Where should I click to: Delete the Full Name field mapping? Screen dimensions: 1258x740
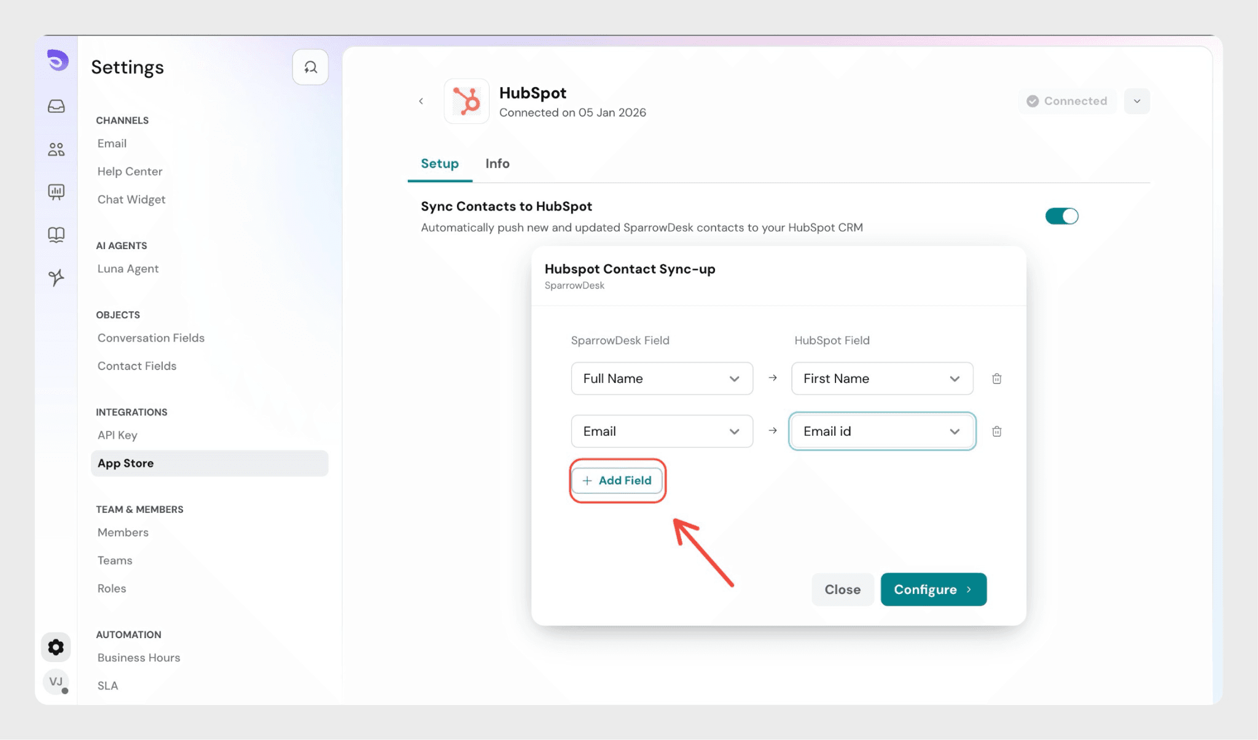[996, 379]
